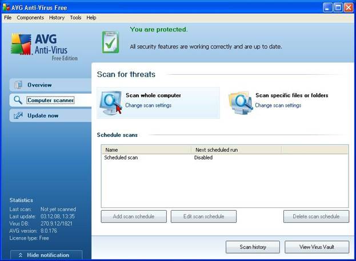Image resolution: width=356 pixels, height=261 pixels.
Task: Click the Scan specific files folder icon
Action: coord(241,103)
